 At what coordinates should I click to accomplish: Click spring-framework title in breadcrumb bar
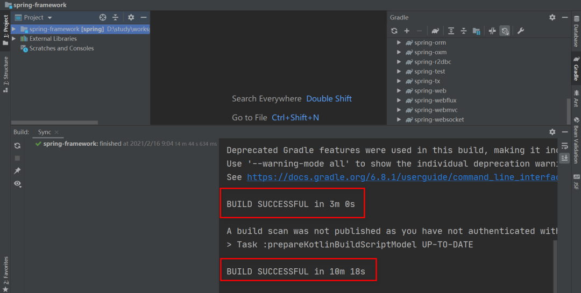40,5
